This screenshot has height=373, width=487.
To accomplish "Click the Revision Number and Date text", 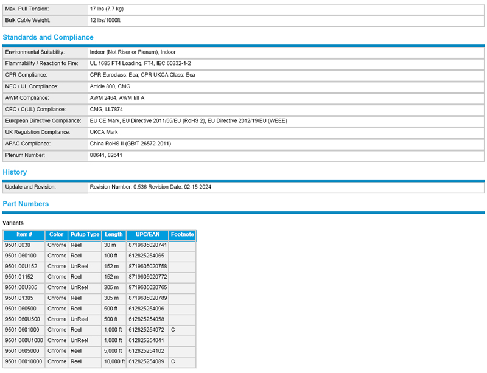I will coord(150,187).
